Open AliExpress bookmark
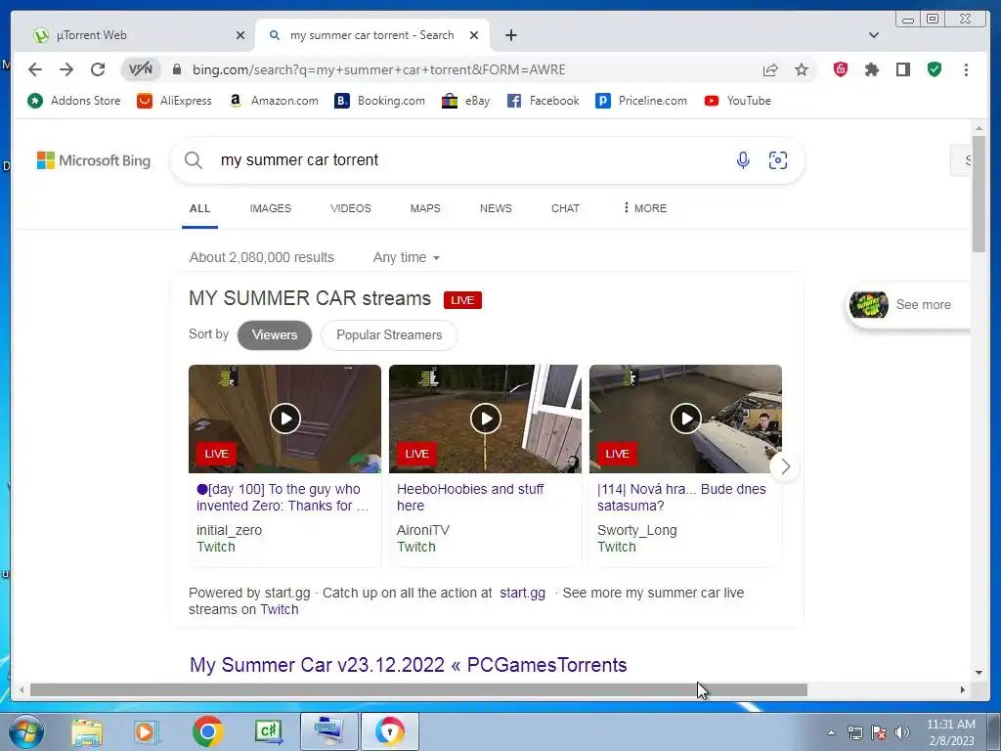Image resolution: width=1001 pixels, height=751 pixels. point(174,101)
